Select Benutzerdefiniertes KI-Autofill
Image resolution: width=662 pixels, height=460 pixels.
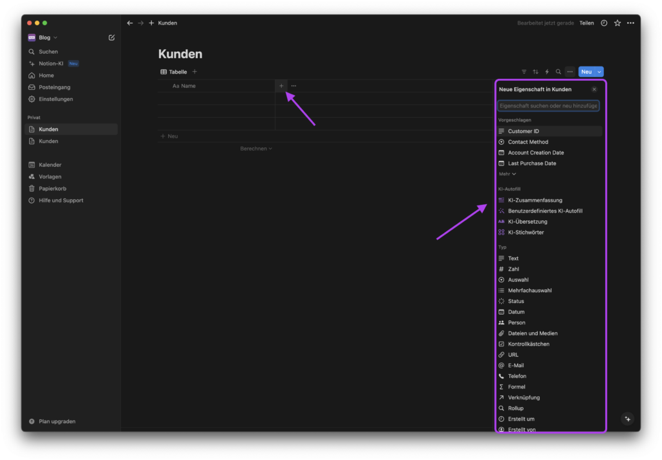(x=550, y=211)
